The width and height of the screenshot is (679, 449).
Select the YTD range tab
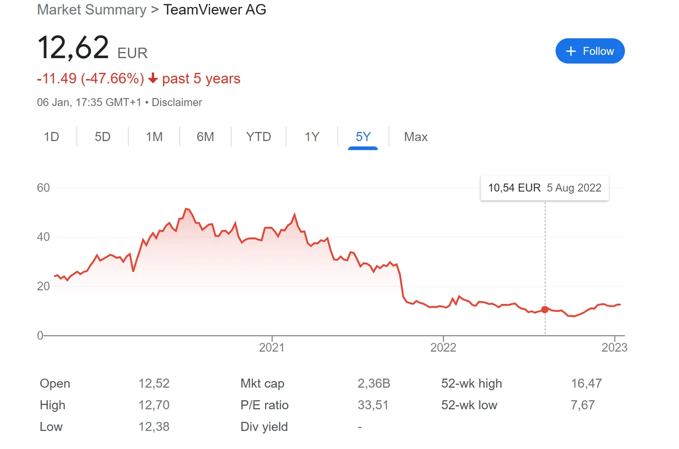258,137
